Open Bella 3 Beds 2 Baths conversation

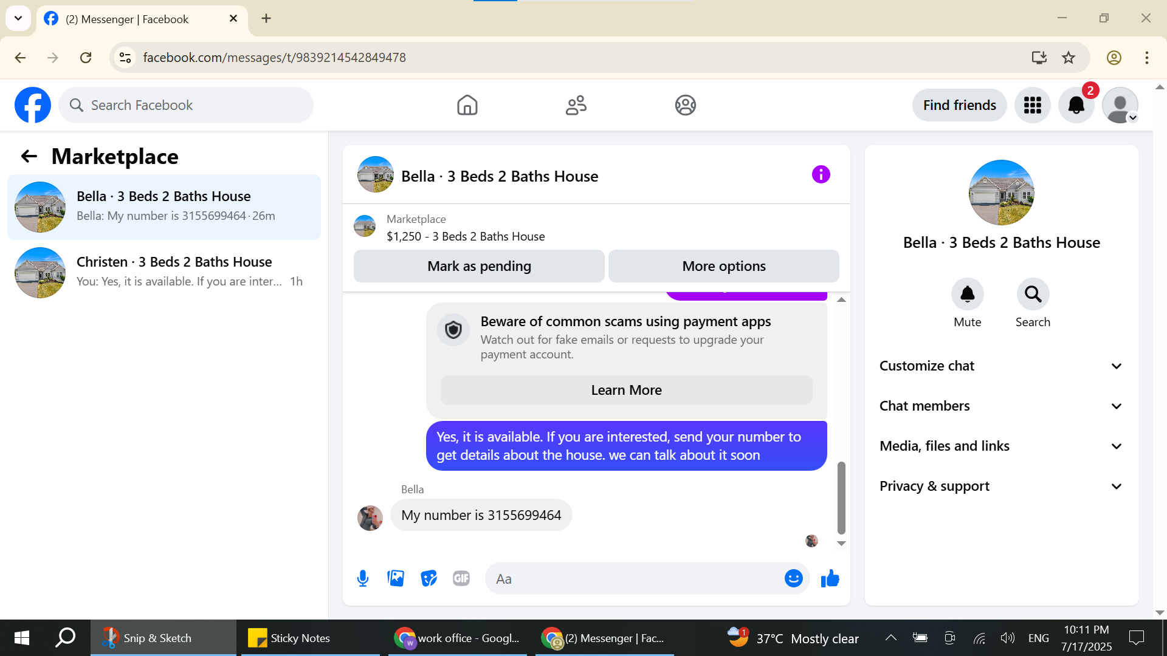(164, 207)
